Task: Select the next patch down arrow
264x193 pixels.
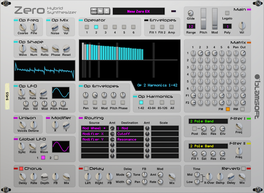Action: (94, 13)
